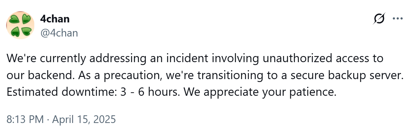This screenshot has height=131, width=413.
Task: Click the @4chan handle
Action: click(x=59, y=33)
